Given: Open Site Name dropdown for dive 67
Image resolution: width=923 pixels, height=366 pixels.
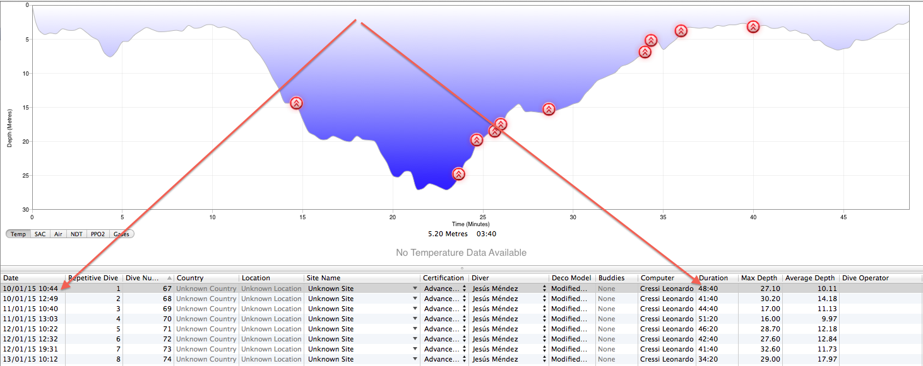Looking at the screenshot, I should point(415,289).
